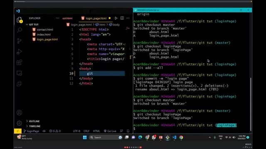Show hidden icons in the system tray

coord(210,137)
